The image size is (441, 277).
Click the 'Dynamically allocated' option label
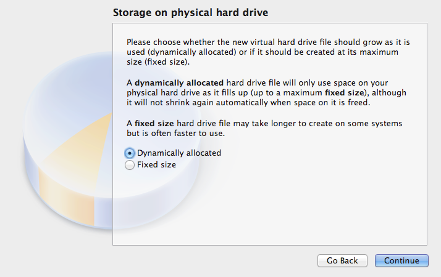click(179, 153)
